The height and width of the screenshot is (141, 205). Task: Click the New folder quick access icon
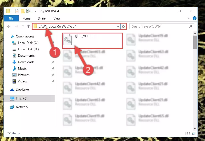[x=23, y=11]
